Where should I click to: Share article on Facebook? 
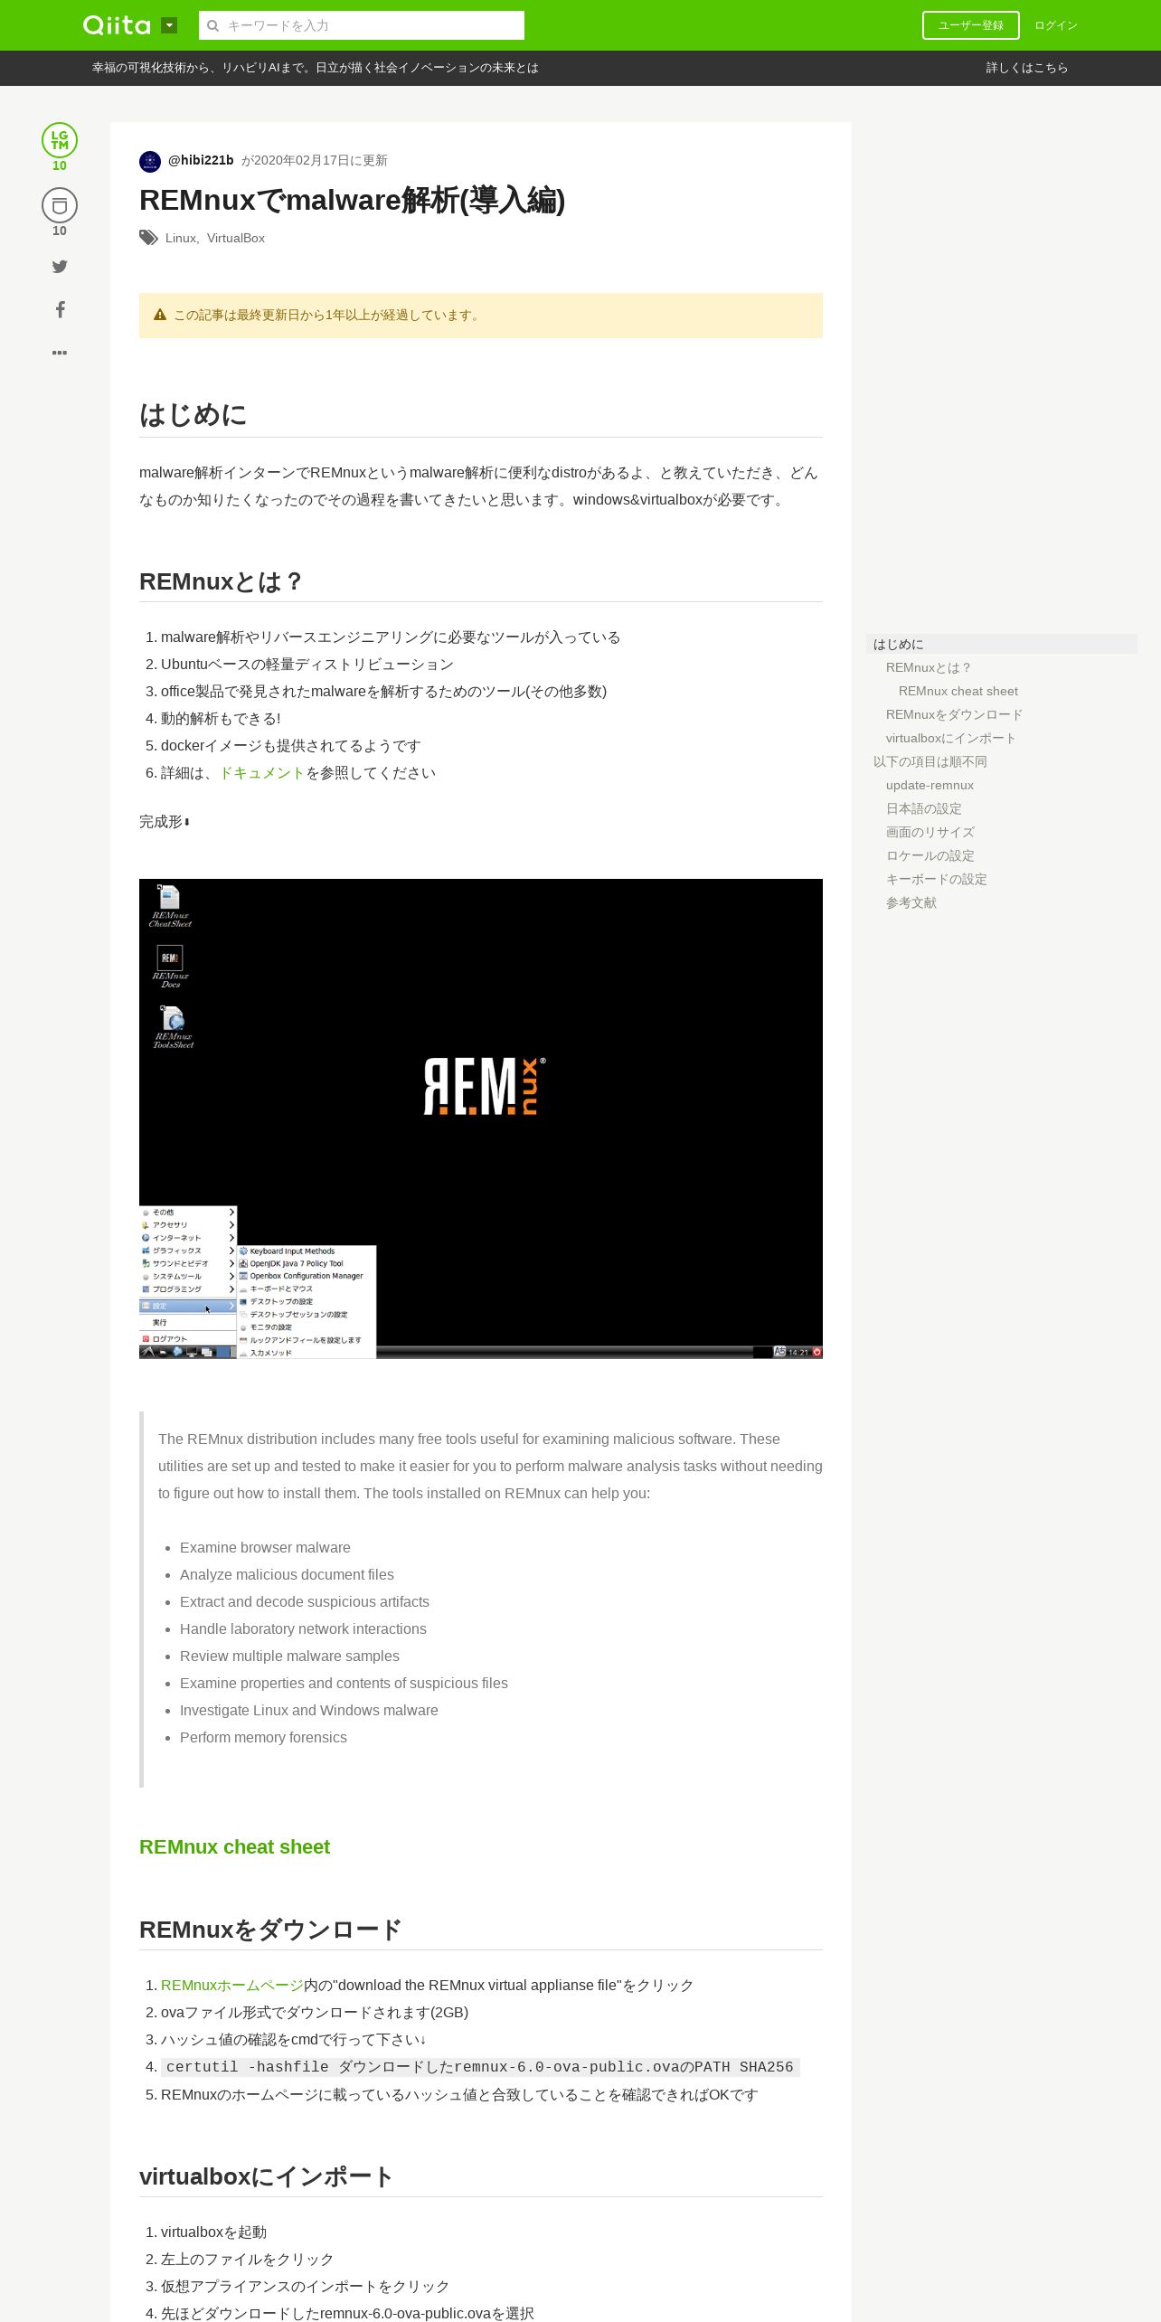60,309
